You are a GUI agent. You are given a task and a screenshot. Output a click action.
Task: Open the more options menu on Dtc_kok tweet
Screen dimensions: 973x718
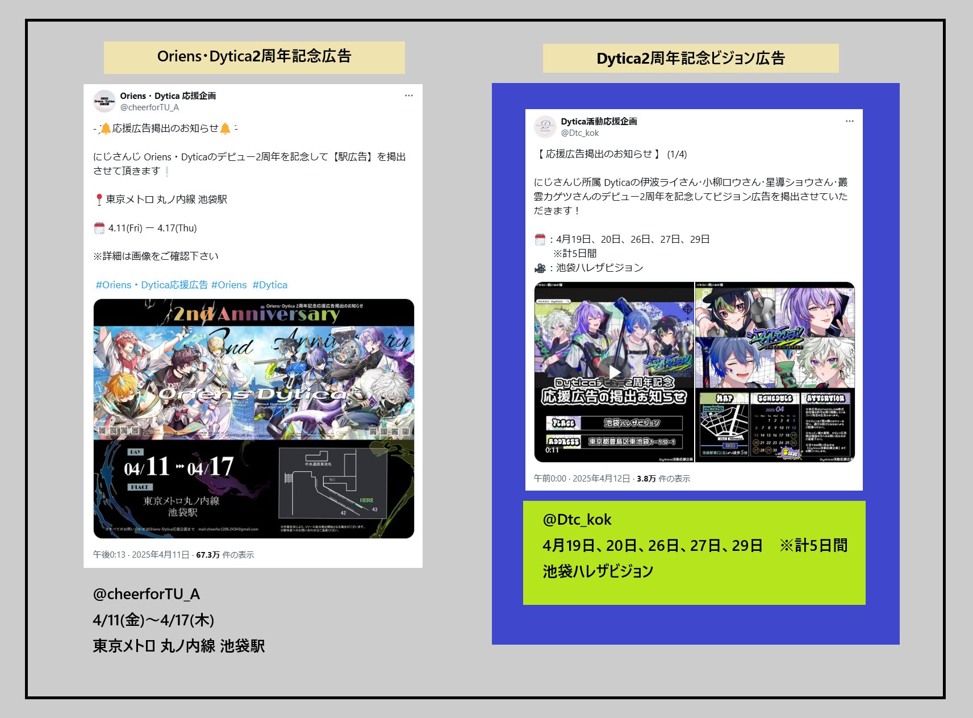coord(849,121)
